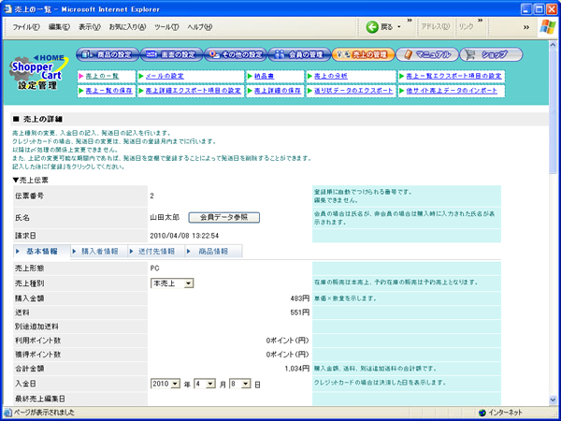Click the インターネット status bar zone text

(x=505, y=413)
